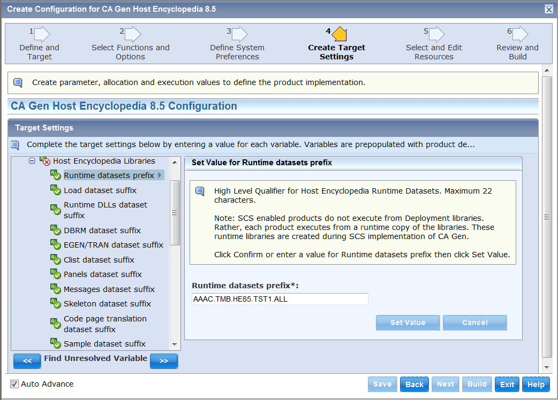Select Panels dataset suffix item
The height and width of the screenshot is (400, 558).
pos(102,275)
